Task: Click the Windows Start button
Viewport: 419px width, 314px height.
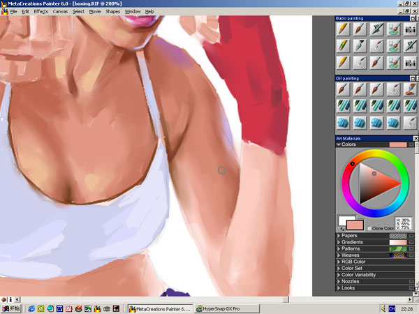Action: pyautogui.click(x=11, y=308)
